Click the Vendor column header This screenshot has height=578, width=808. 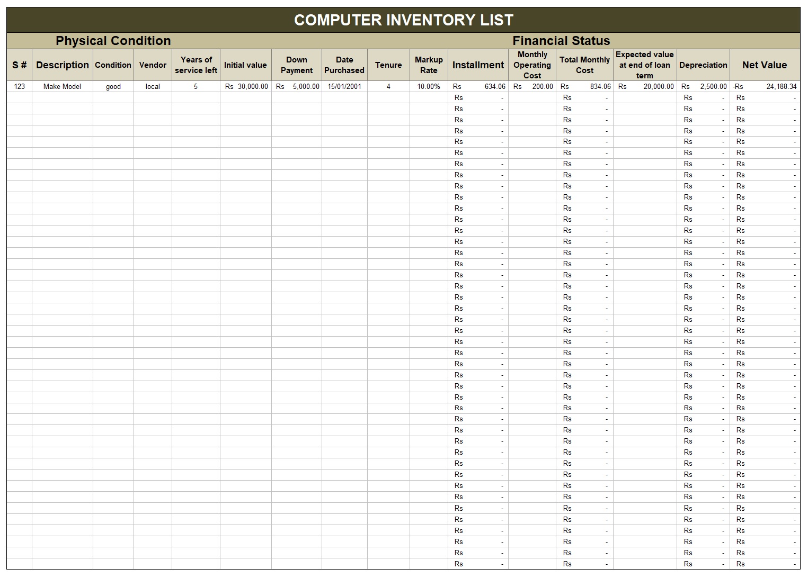point(153,65)
